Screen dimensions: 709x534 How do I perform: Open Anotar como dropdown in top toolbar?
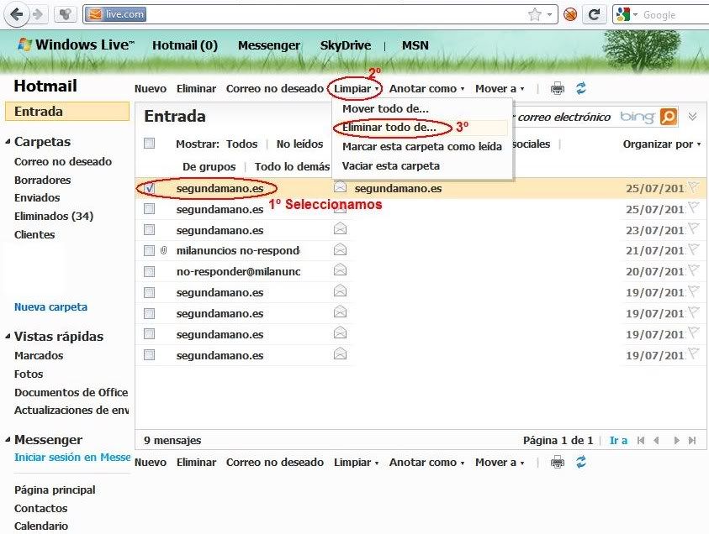427,88
